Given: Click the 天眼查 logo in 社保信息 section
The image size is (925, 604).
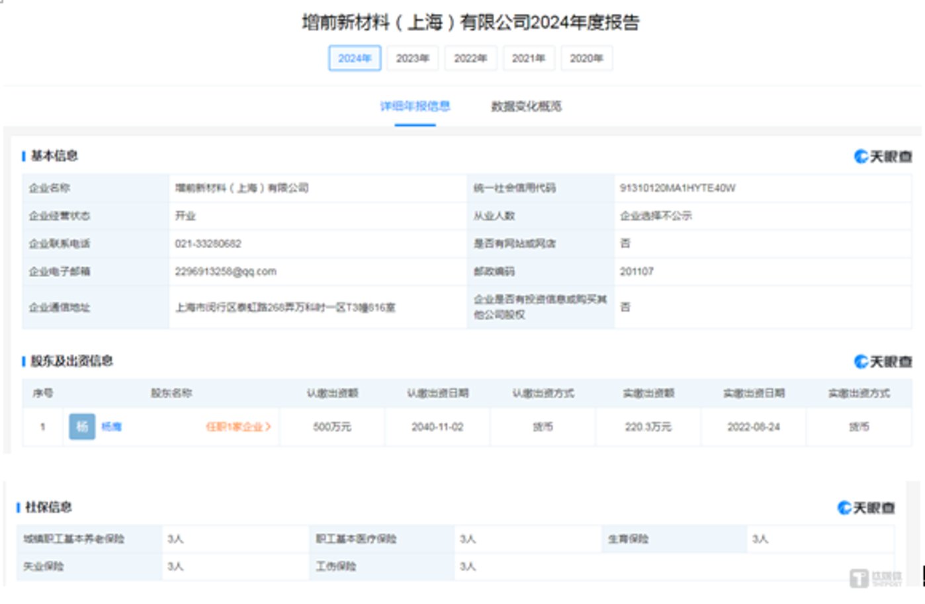Looking at the screenshot, I should pyautogui.click(x=865, y=507).
